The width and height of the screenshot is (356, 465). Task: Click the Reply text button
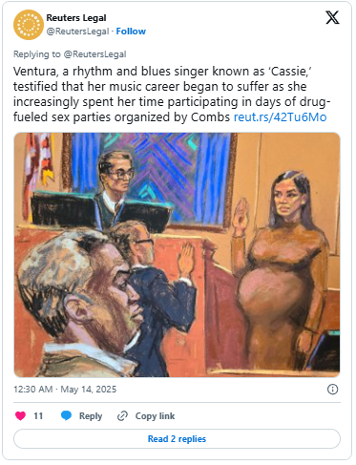(91, 416)
